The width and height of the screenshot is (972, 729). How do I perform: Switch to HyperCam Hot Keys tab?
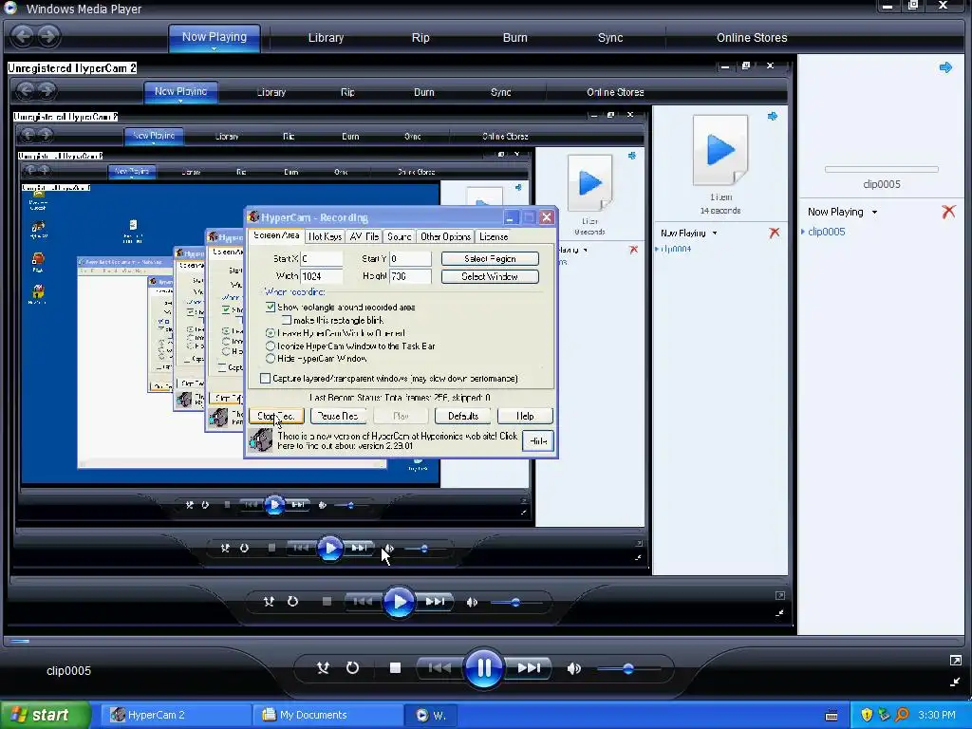(325, 236)
